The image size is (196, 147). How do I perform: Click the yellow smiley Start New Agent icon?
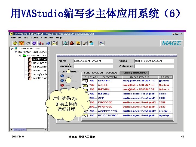pos(15,43)
